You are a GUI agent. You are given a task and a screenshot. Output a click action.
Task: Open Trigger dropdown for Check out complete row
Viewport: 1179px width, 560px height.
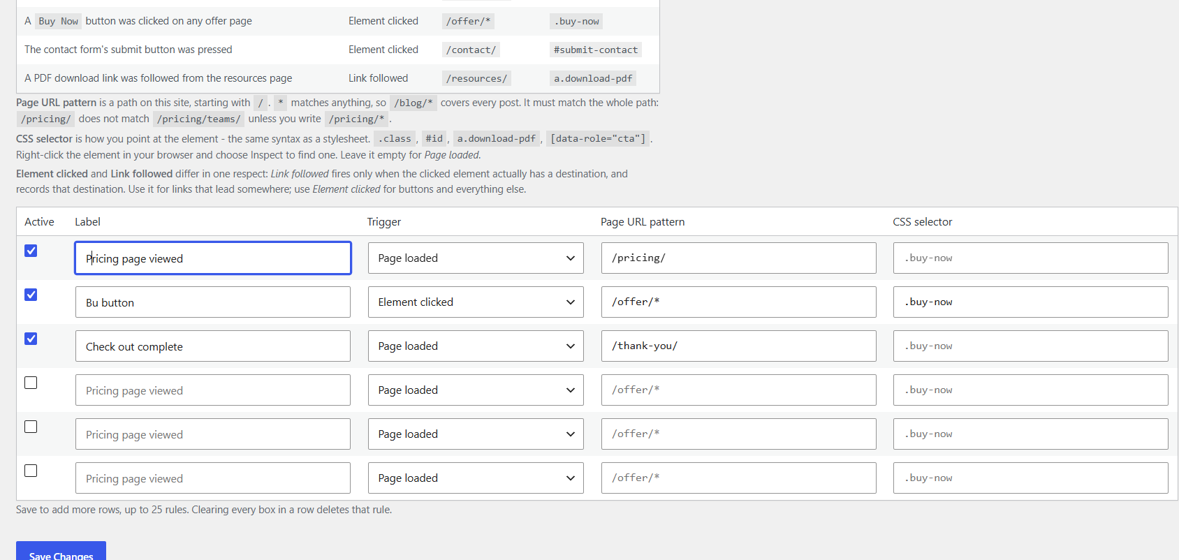476,346
